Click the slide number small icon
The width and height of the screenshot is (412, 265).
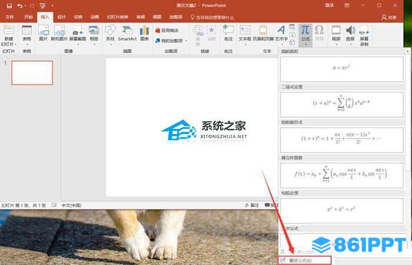click(292, 35)
